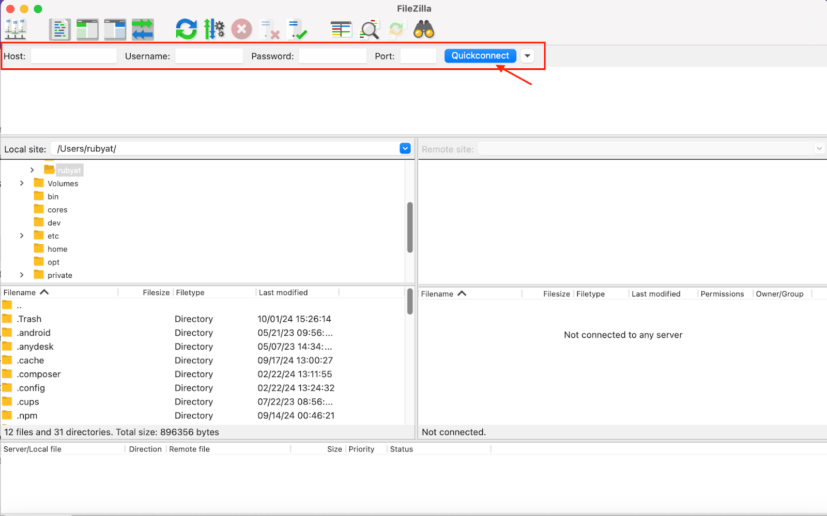Select the .anydesk directory row
Screen dimensions: 827x516
pos(203,347)
